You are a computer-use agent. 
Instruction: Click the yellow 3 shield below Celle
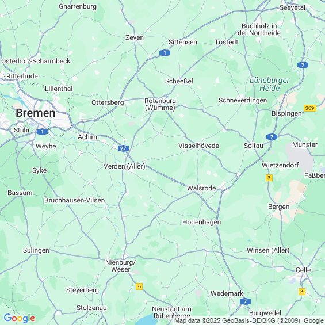tap(302, 292)
